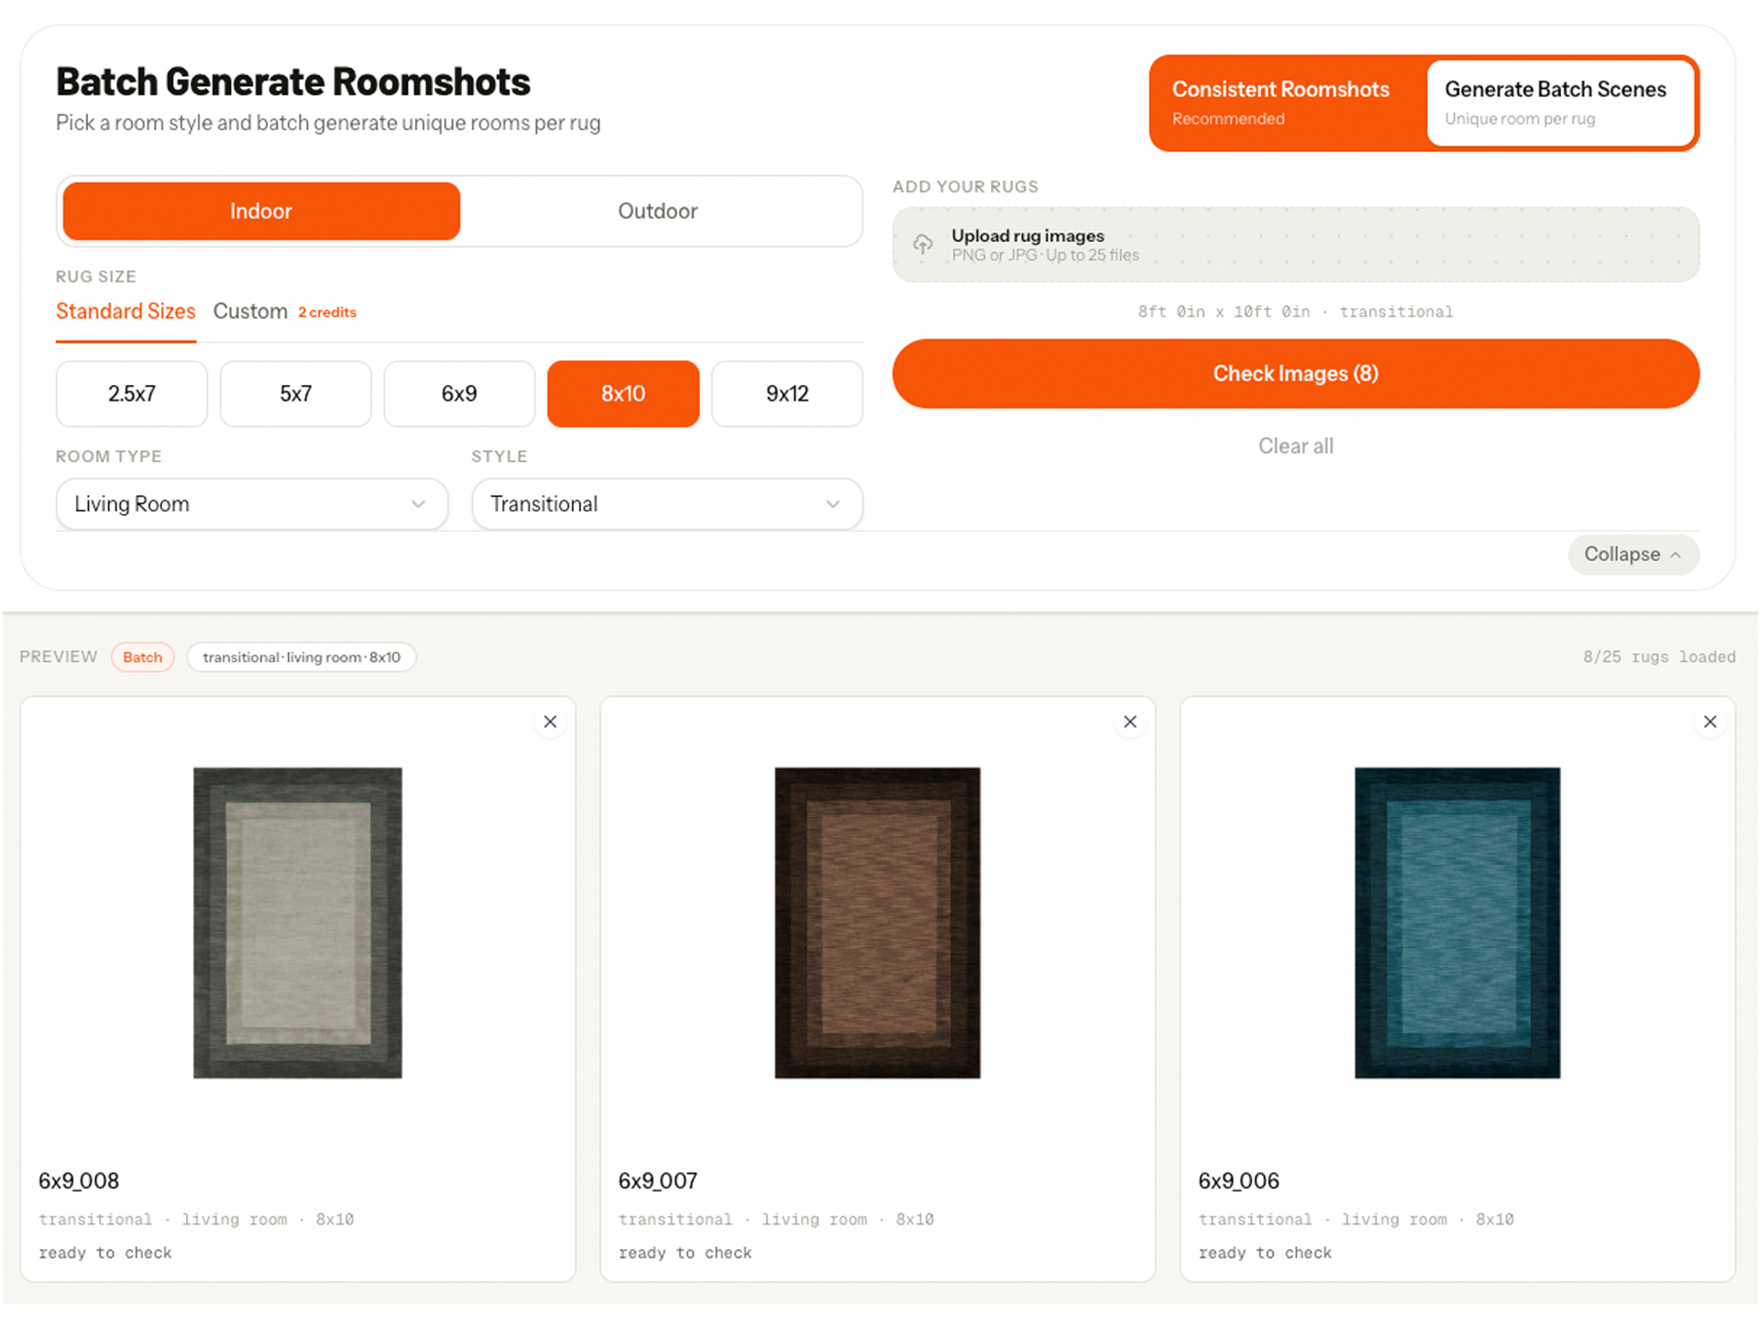
Task: Click the transitional living room 8x10 tag
Action: click(301, 656)
